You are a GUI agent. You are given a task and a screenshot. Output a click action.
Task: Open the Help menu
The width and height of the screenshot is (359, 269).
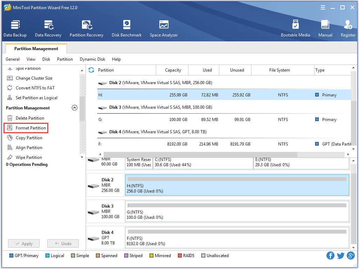[x=116, y=59]
